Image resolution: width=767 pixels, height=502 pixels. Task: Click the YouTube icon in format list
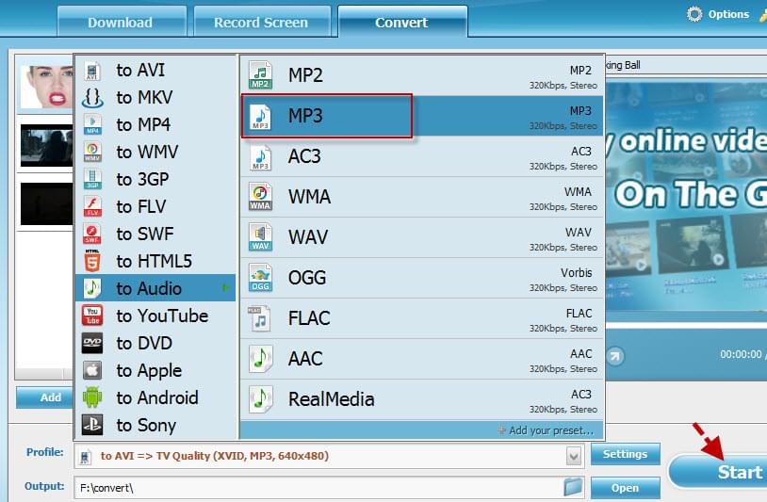point(92,316)
